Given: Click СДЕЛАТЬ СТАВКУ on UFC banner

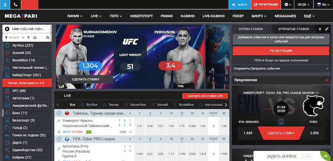Looking at the screenshot, I should (86, 79).
